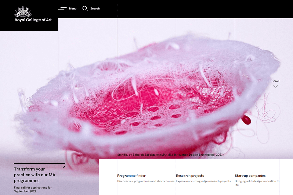Click the Royal College of Art crest logo
The image size is (293, 195).
point(23,12)
